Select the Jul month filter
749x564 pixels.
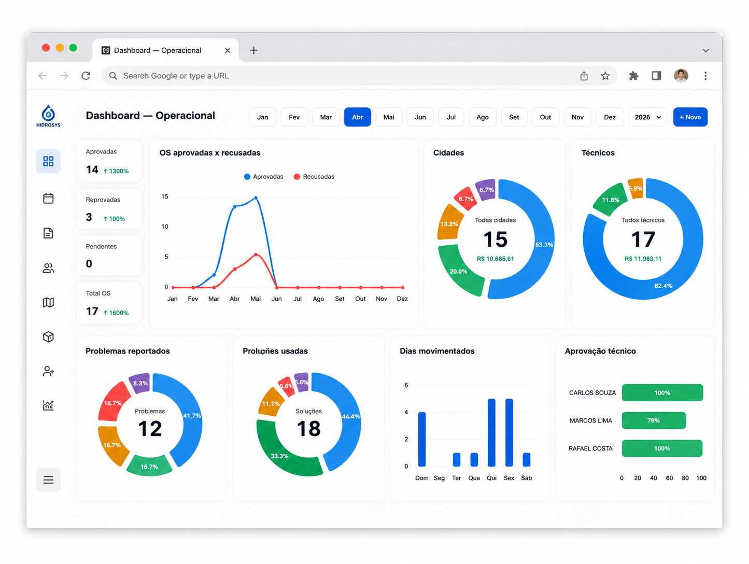pyautogui.click(x=451, y=117)
